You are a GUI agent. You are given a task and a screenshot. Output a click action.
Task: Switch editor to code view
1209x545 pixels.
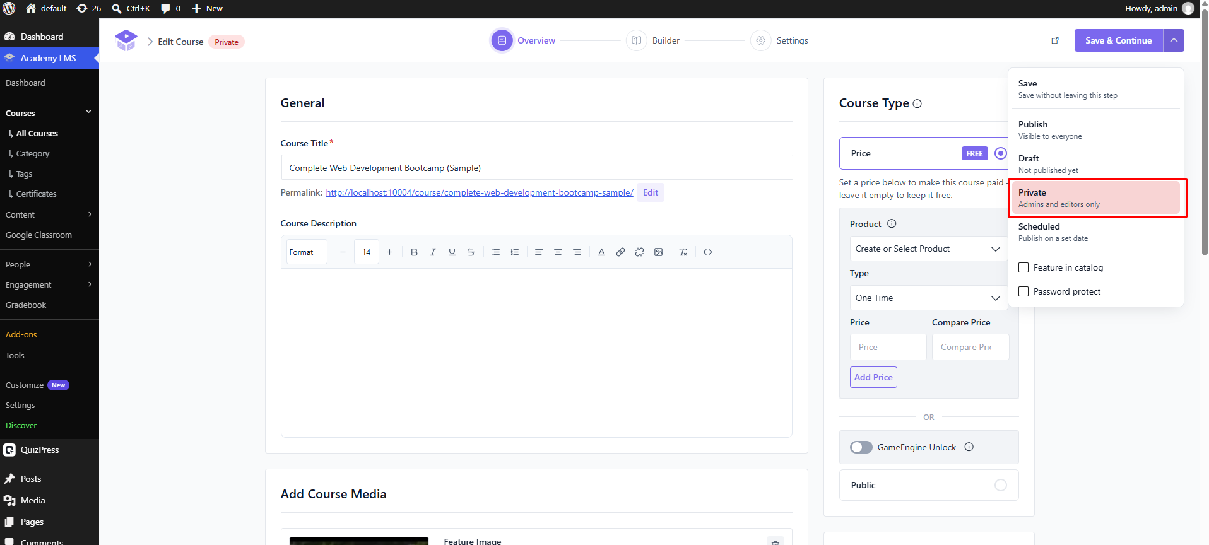pos(707,252)
